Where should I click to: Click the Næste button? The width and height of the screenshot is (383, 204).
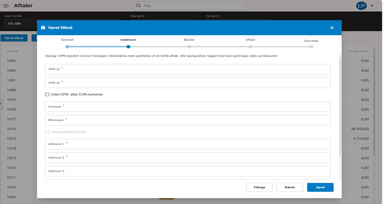(x=290, y=187)
